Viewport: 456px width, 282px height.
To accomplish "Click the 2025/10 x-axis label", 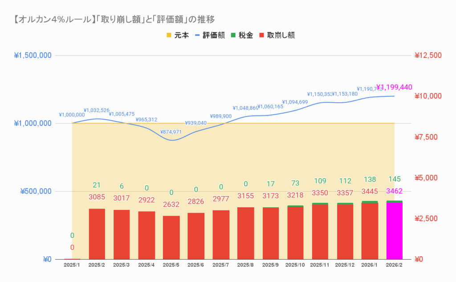I will pyautogui.click(x=295, y=265).
